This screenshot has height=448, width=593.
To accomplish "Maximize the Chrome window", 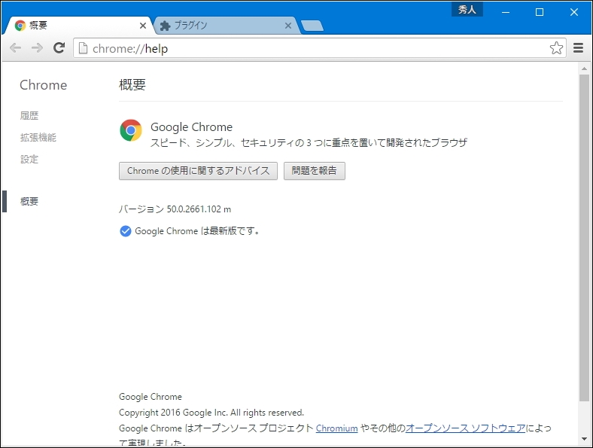I will click(x=540, y=12).
